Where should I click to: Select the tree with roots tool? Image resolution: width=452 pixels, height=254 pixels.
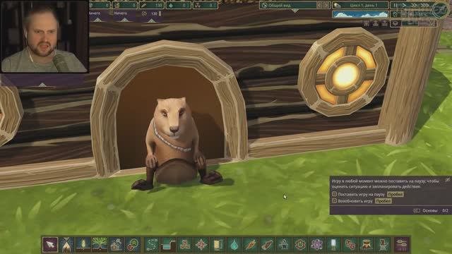100,245
